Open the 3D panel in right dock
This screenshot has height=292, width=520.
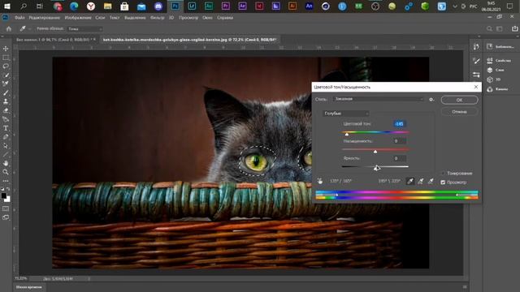click(493, 79)
